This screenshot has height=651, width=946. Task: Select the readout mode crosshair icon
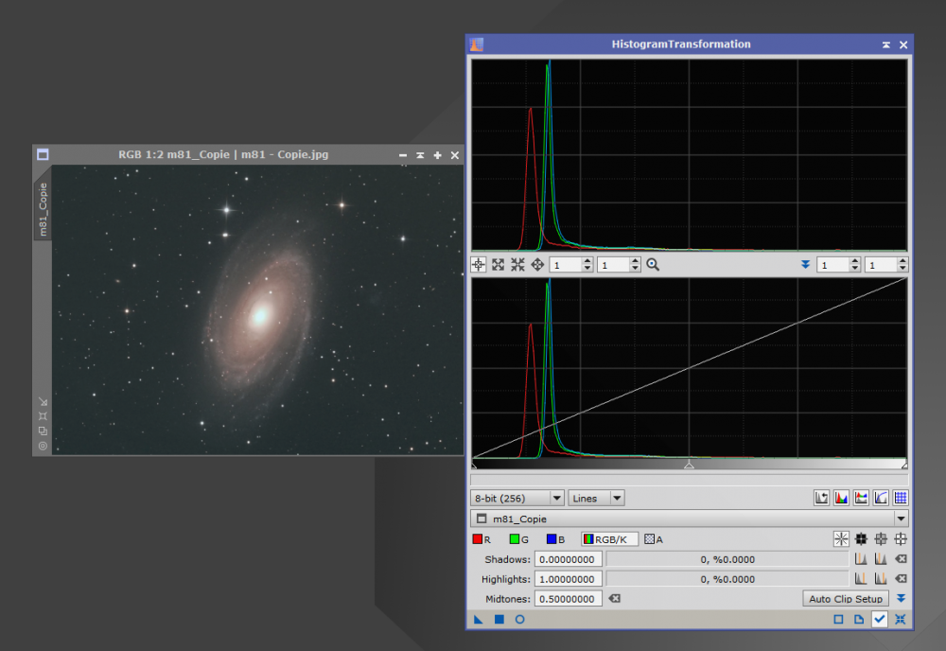479,265
